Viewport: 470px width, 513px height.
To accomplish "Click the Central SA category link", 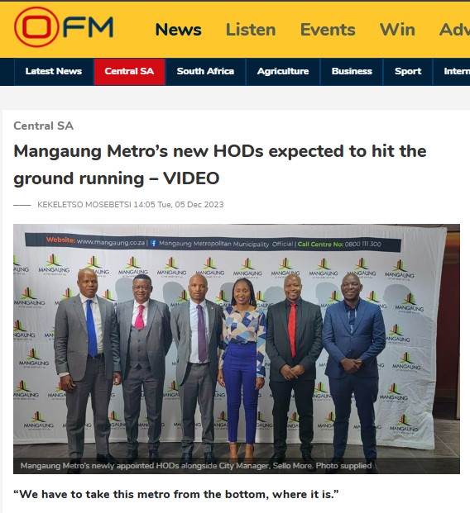I will (x=44, y=126).
